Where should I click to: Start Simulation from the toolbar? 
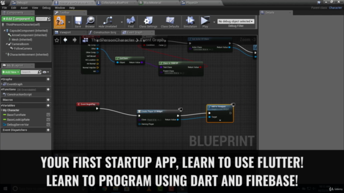pos(190,22)
